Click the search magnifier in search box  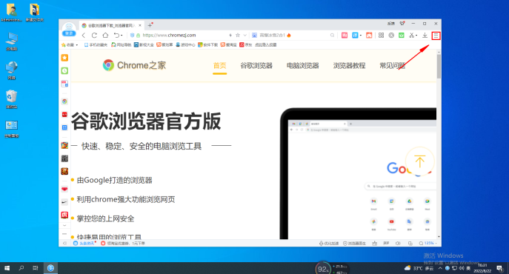pyautogui.click(x=332, y=36)
